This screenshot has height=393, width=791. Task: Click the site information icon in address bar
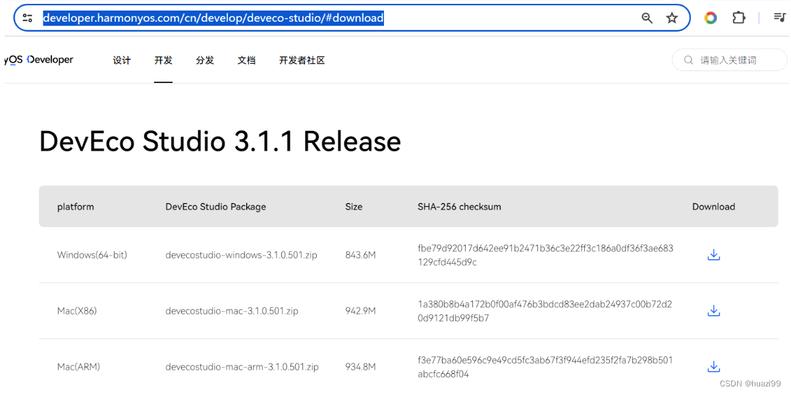[x=27, y=18]
